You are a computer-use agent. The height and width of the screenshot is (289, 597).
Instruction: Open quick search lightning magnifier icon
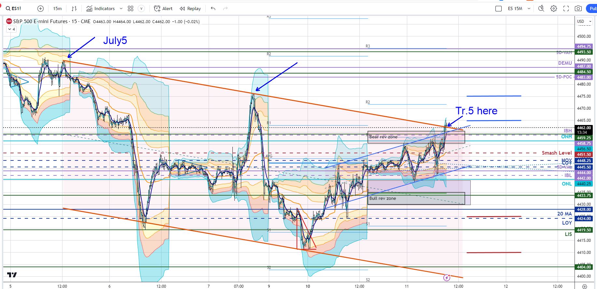click(541, 8)
